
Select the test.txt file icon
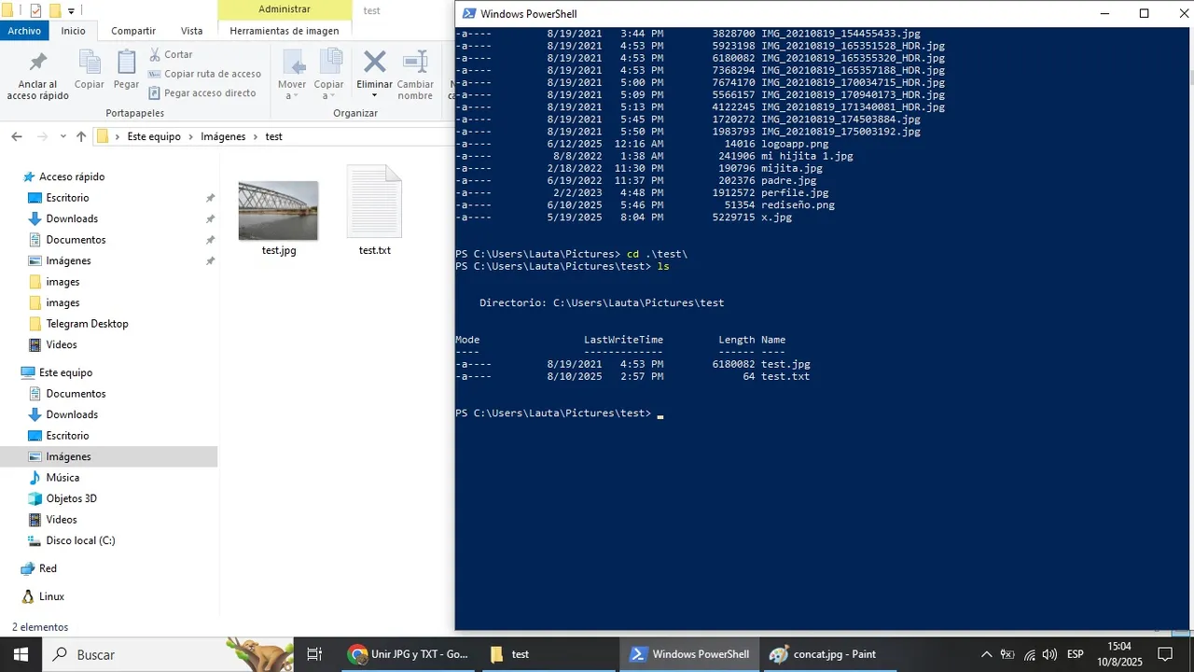pyautogui.click(x=374, y=202)
